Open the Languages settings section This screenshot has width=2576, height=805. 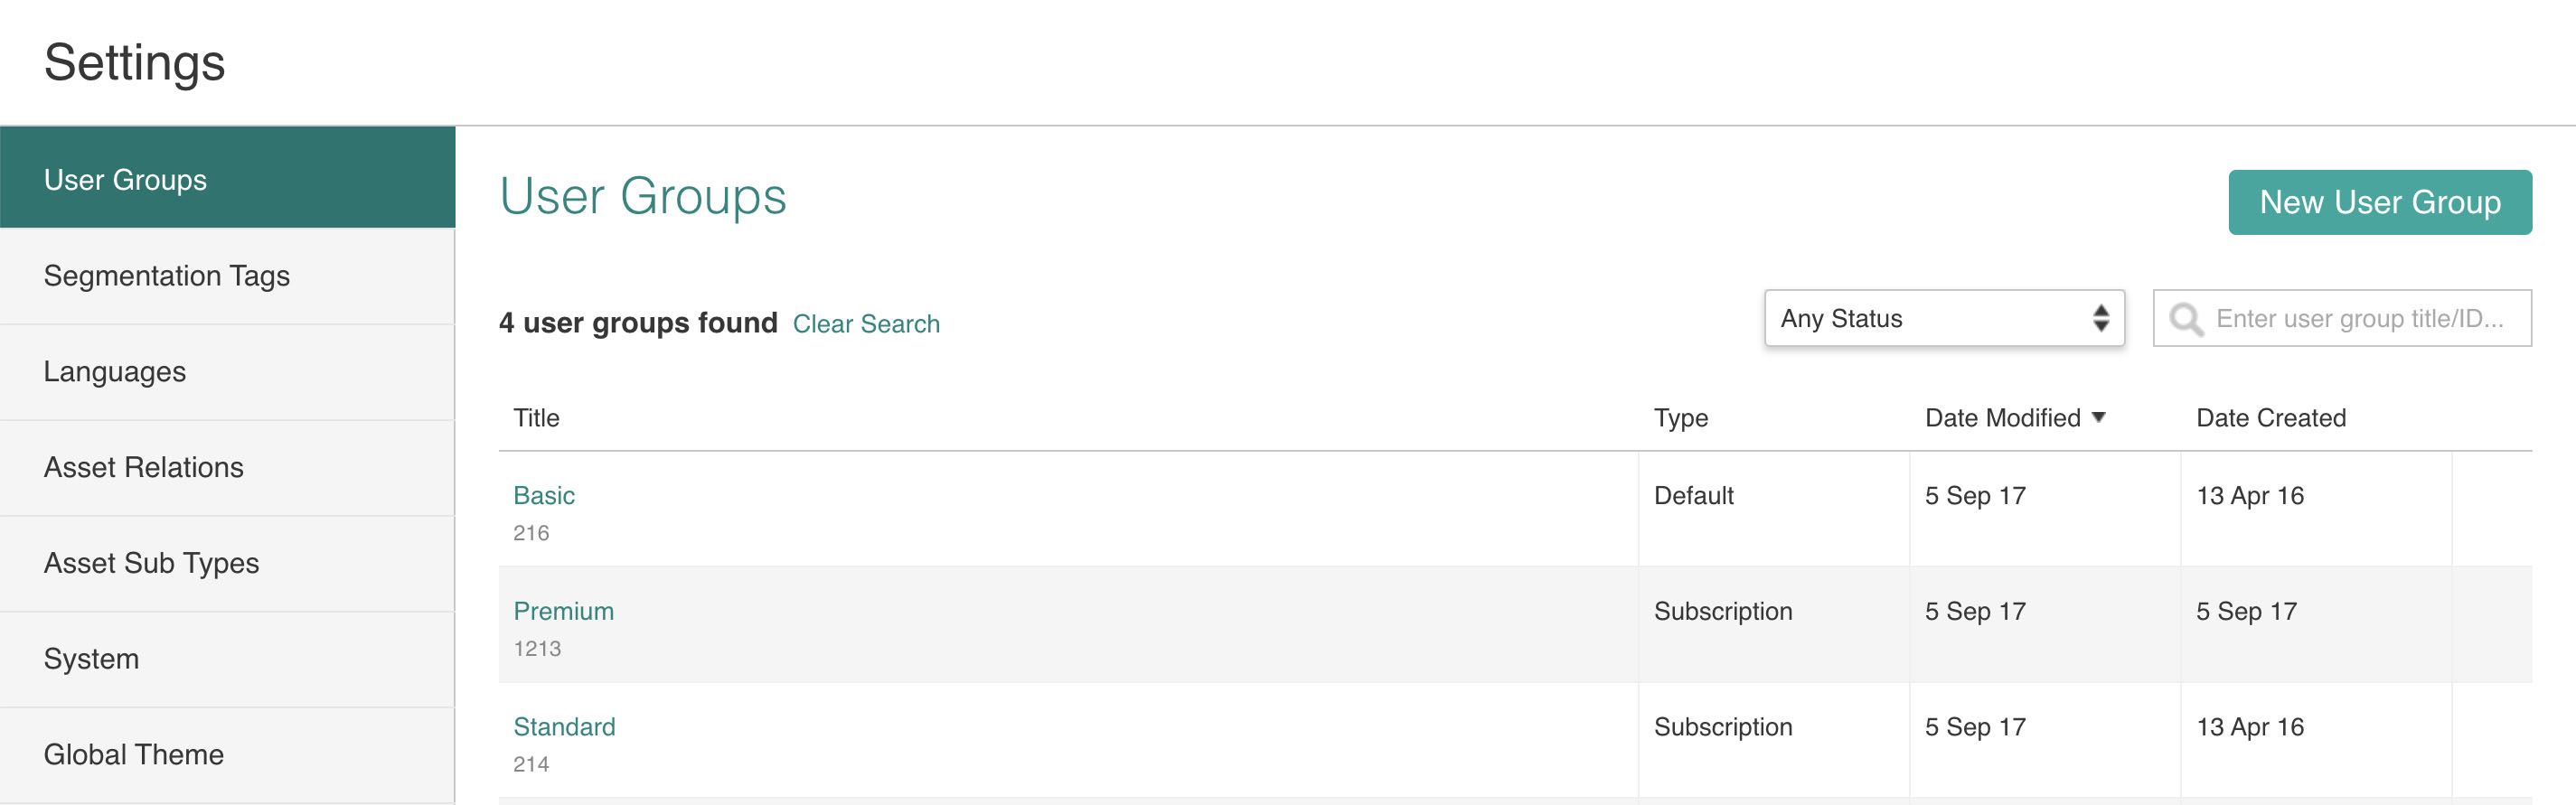coord(227,372)
